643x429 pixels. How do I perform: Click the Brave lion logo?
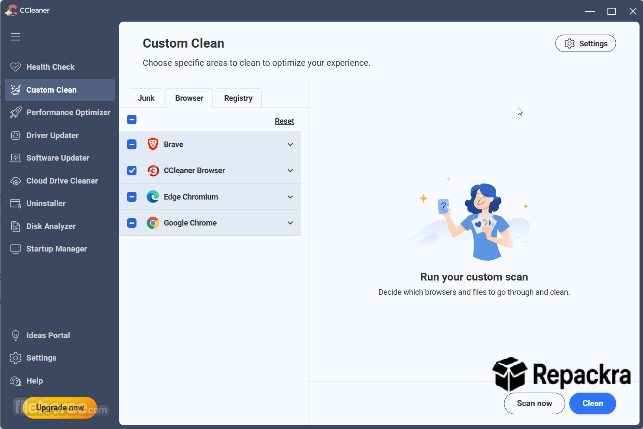point(153,144)
